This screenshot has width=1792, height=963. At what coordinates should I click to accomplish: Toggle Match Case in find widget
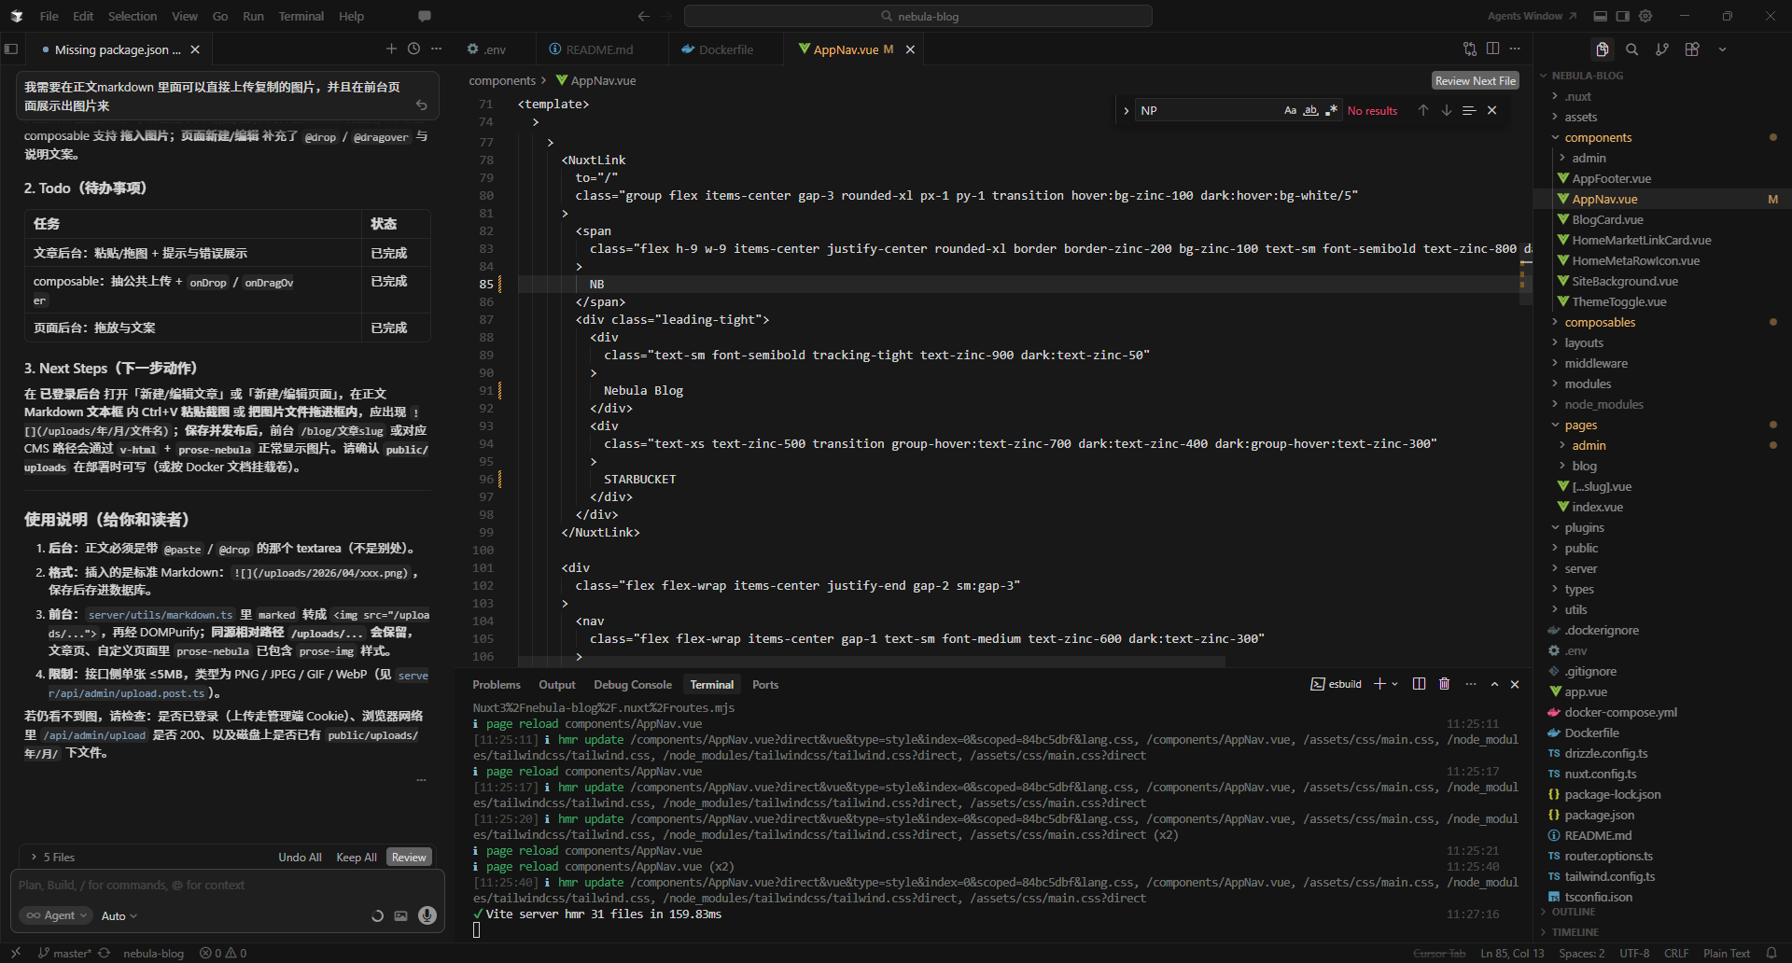[x=1290, y=110]
